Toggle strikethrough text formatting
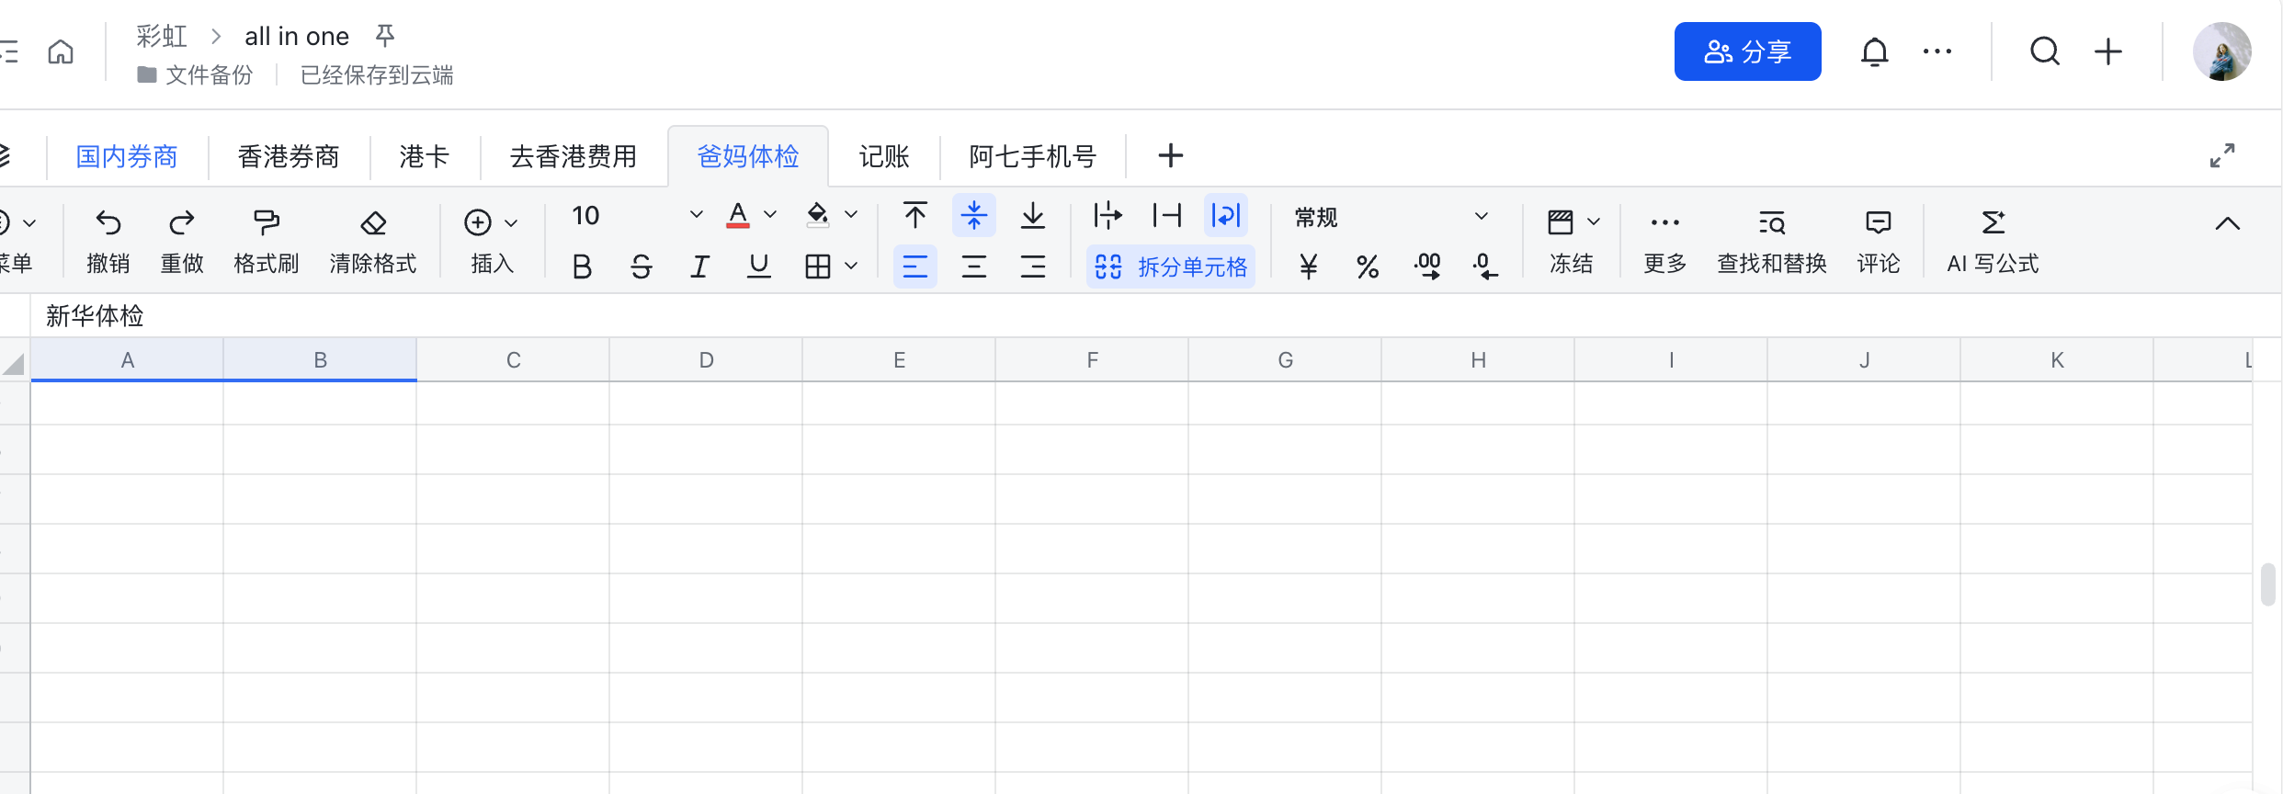The height and width of the screenshot is (794, 2283). click(x=641, y=267)
